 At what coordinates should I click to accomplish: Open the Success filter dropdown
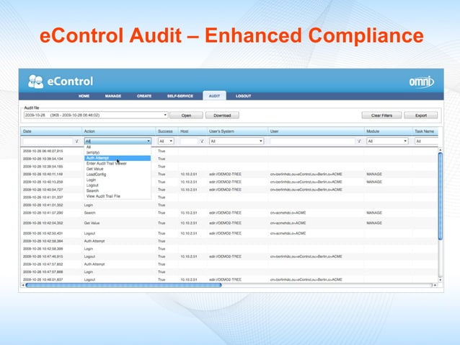click(x=166, y=141)
